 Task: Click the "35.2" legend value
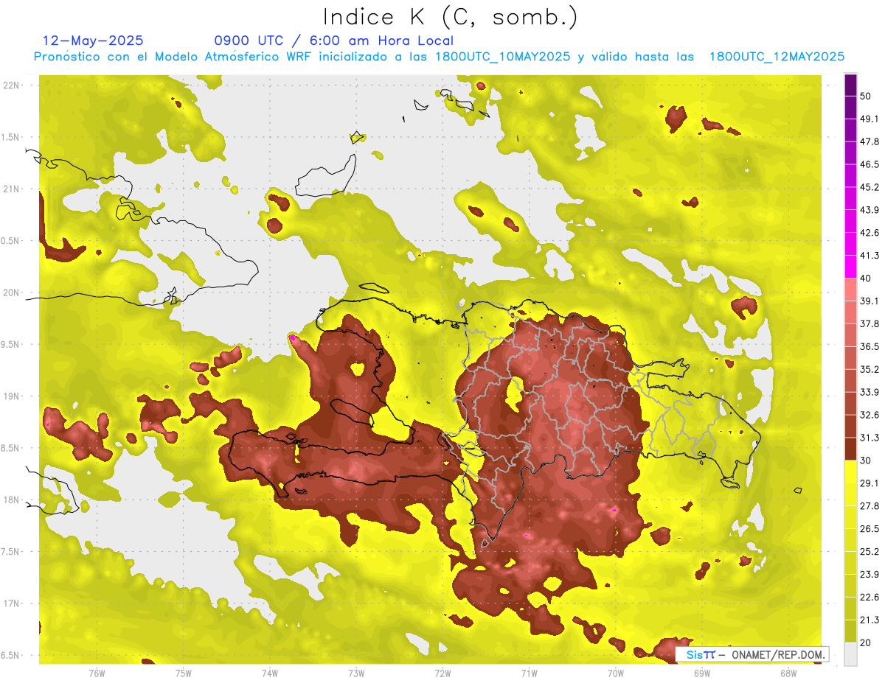(869, 369)
